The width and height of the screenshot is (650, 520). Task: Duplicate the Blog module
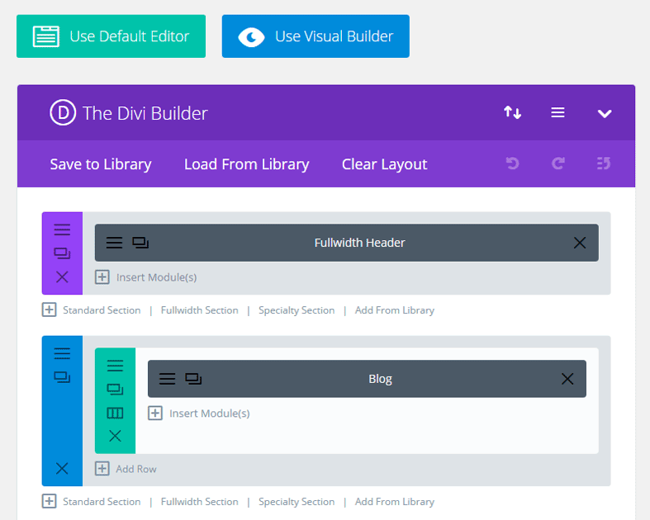pyautogui.click(x=193, y=379)
